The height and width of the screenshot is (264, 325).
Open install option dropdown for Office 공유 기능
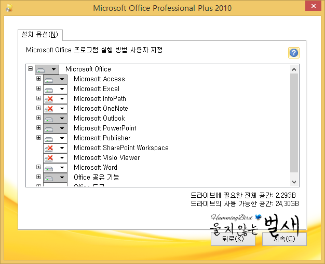pyautogui.click(x=55, y=178)
